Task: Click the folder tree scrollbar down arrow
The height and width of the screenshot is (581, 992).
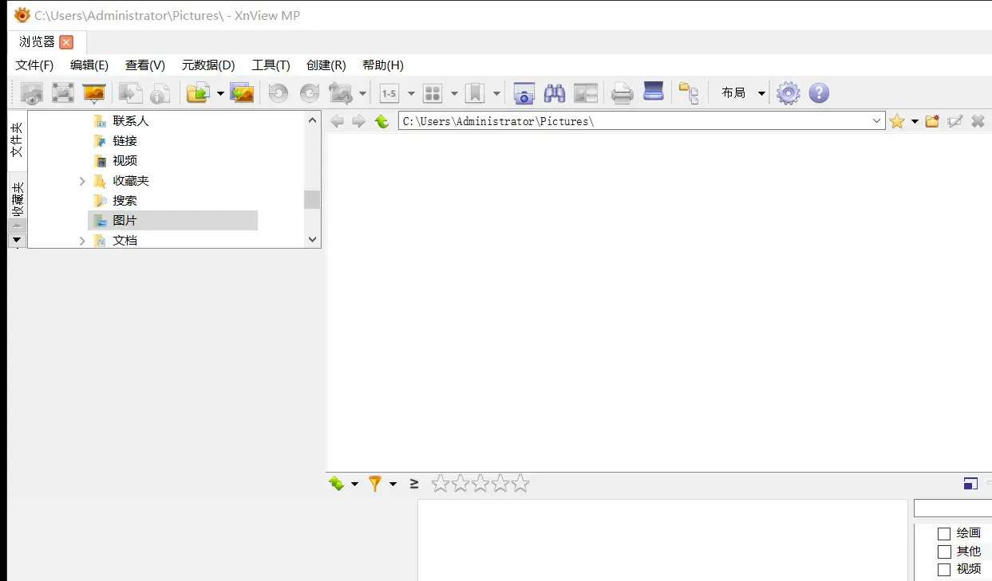Action: [312, 239]
